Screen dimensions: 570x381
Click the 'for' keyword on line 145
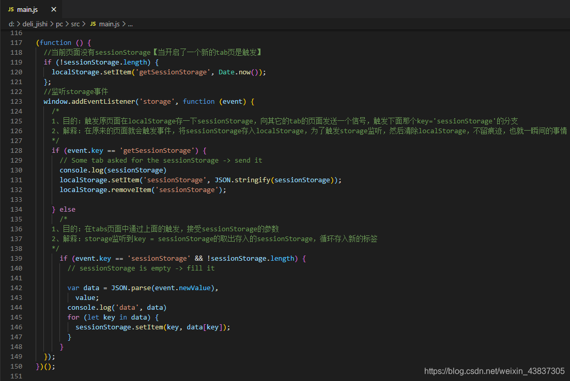click(x=73, y=317)
